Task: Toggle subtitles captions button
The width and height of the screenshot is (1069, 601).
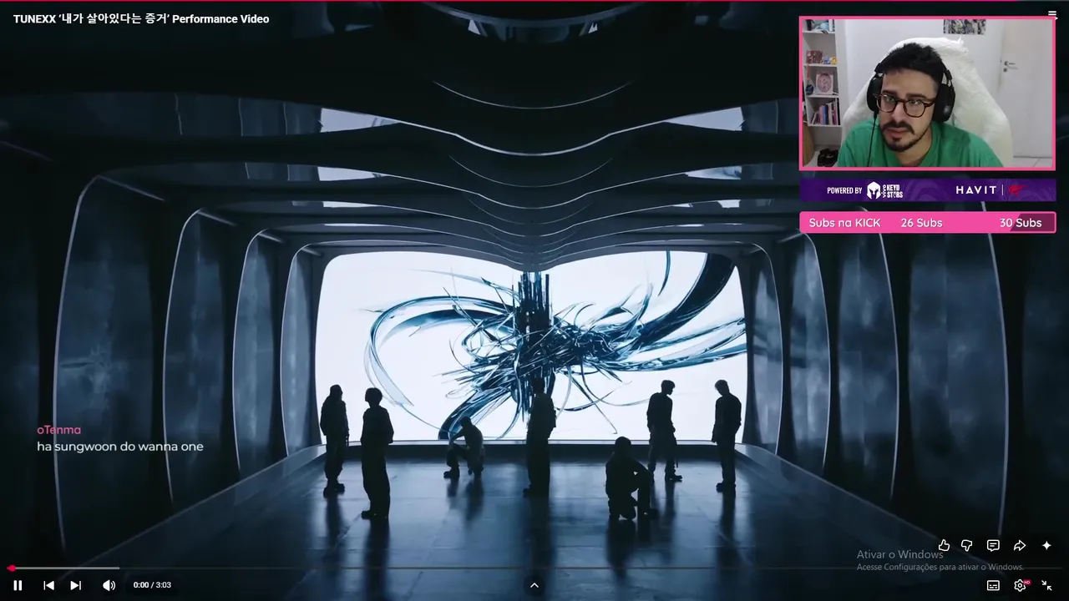Action: [993, 585]
